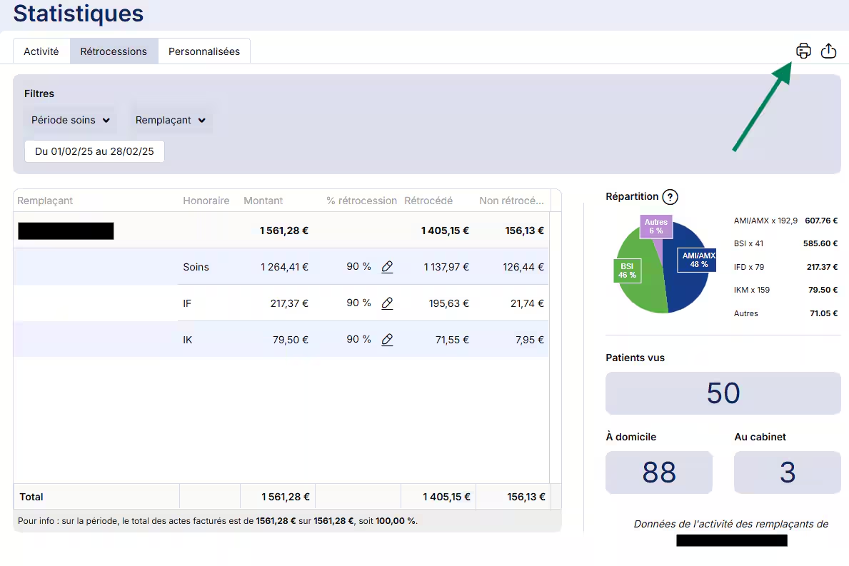
Task: Open the Répartition help question mark
Action: (669, 197)
